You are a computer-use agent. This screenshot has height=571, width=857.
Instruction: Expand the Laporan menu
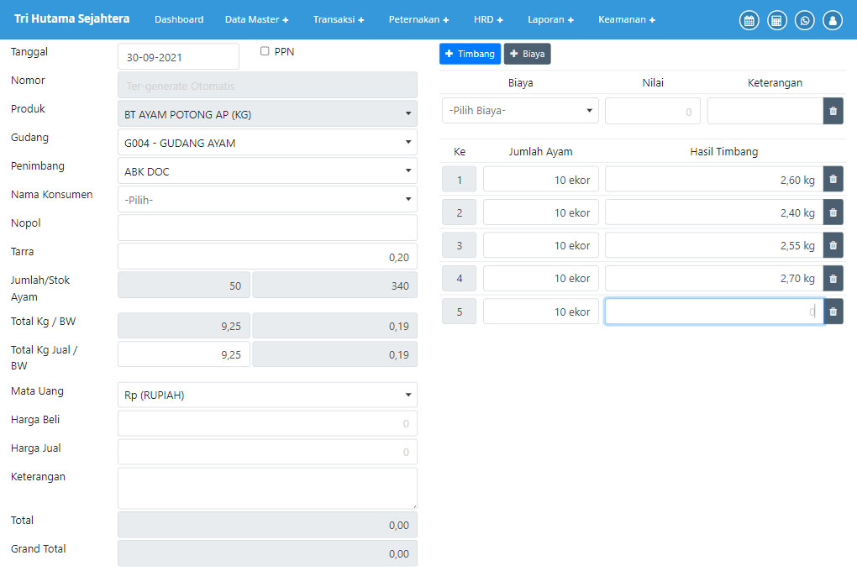pyautogui.click(x=550, y=19)
